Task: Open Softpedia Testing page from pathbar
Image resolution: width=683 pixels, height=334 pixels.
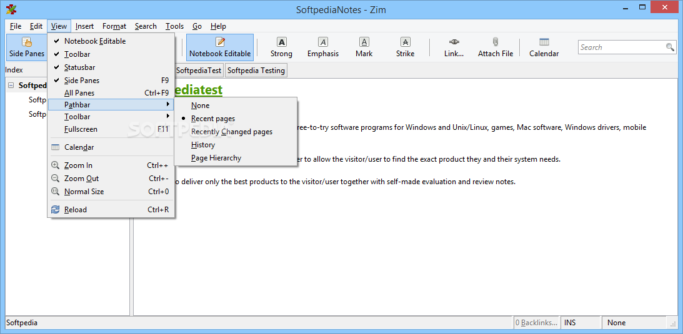Action: coord(256,70)
